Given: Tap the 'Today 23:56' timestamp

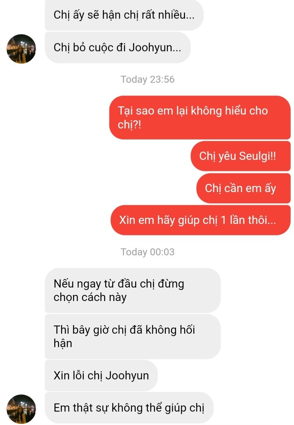Looking at the screenshot, I should click(x=147, y=80).
